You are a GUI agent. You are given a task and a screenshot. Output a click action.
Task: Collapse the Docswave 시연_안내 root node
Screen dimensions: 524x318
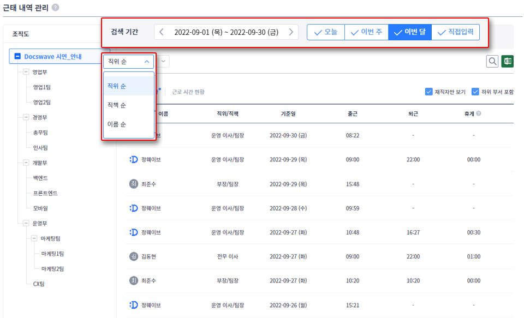(x=17, y=56)
